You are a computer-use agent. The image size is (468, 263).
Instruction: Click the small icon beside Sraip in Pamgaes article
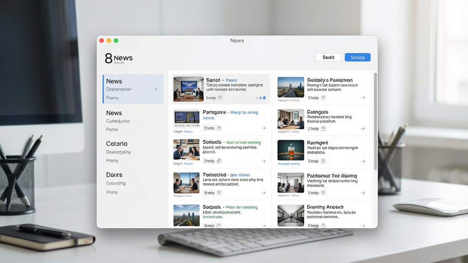(x=219, y=128)
